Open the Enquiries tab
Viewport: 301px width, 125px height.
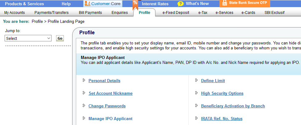[120, 13]
